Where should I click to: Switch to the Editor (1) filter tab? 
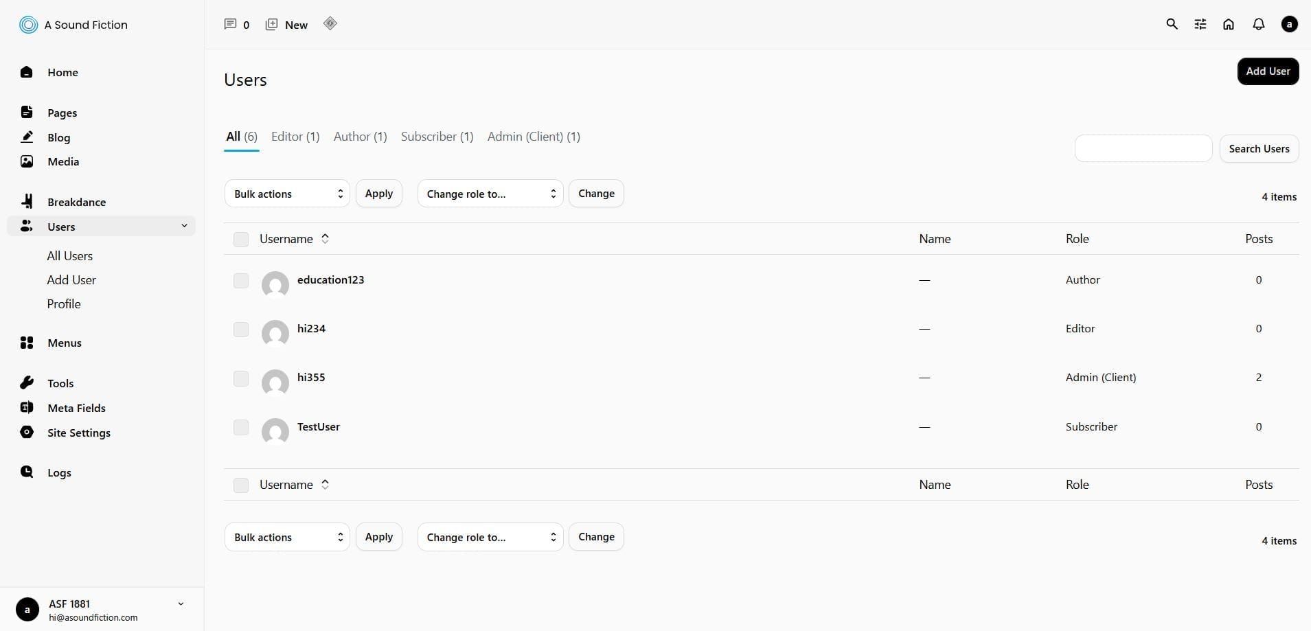[295, 137]
